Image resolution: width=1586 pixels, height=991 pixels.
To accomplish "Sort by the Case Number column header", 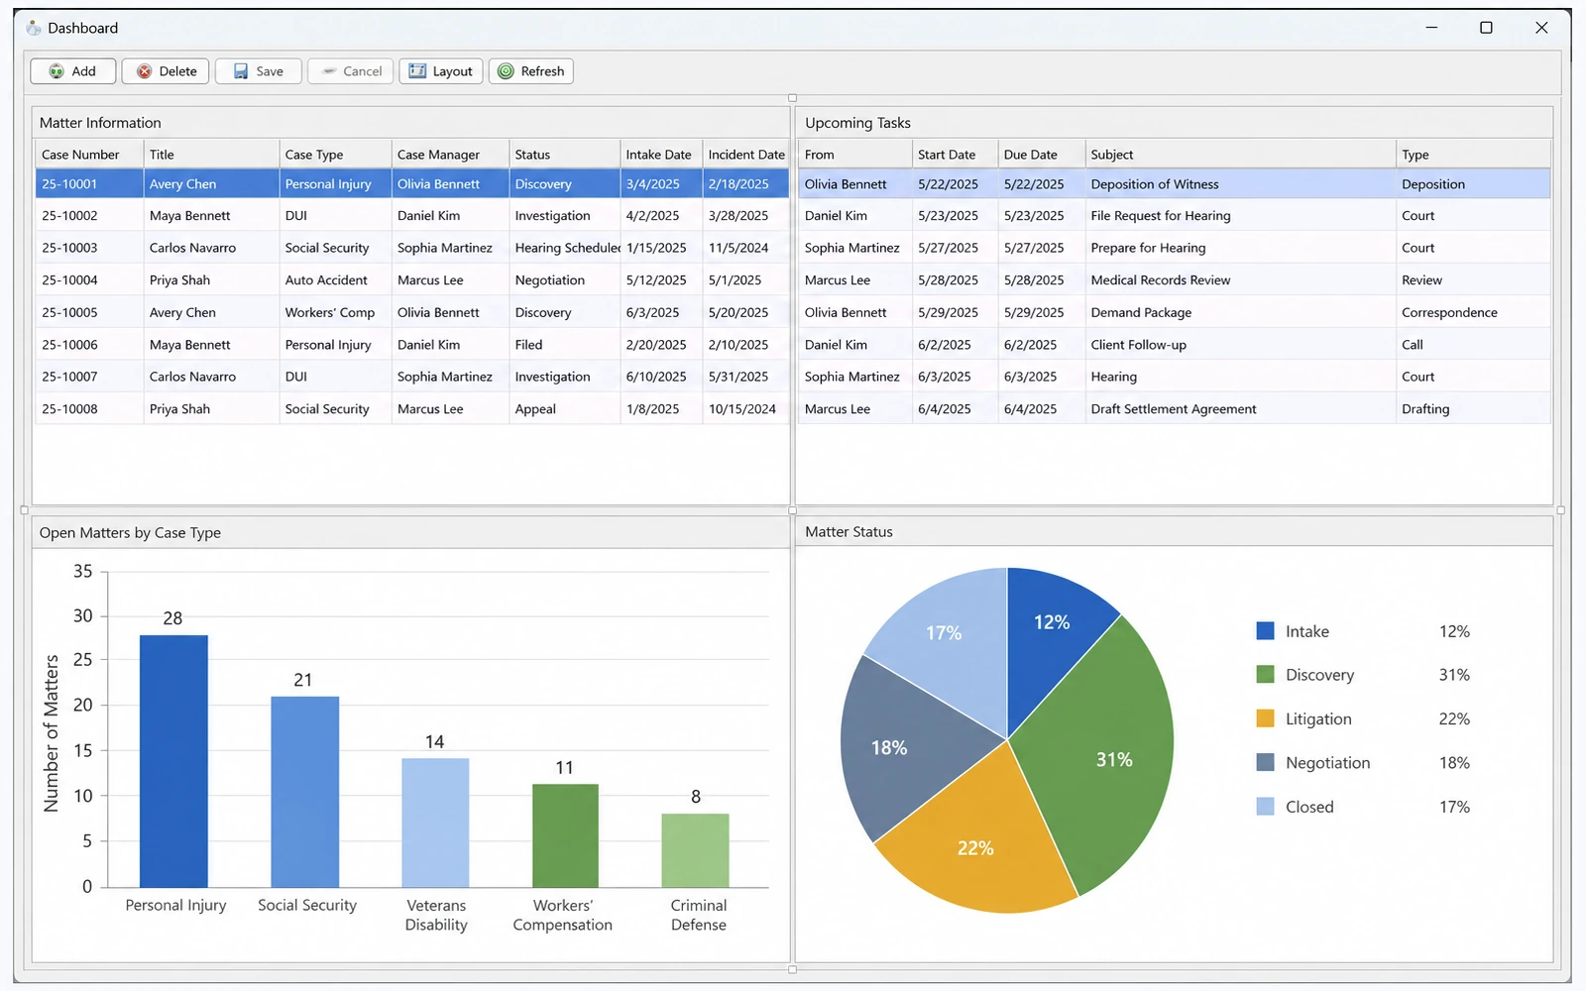I will pos(89,155).
